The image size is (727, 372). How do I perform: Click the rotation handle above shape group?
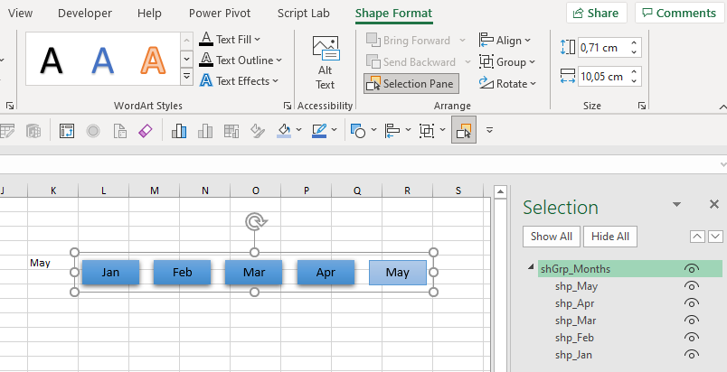(x=255, y=221)
